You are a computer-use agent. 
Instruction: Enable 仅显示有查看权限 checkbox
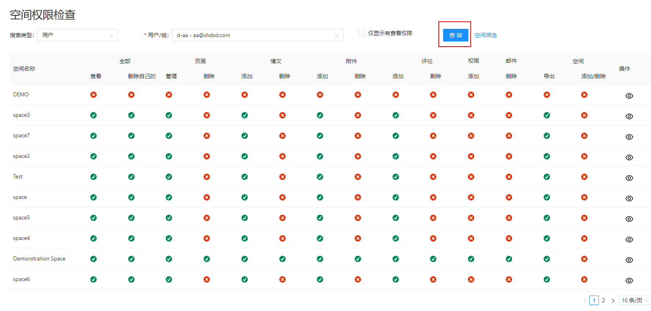pos(361,33)
